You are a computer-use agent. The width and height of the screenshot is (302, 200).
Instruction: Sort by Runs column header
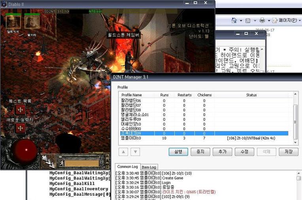point(164,95)
